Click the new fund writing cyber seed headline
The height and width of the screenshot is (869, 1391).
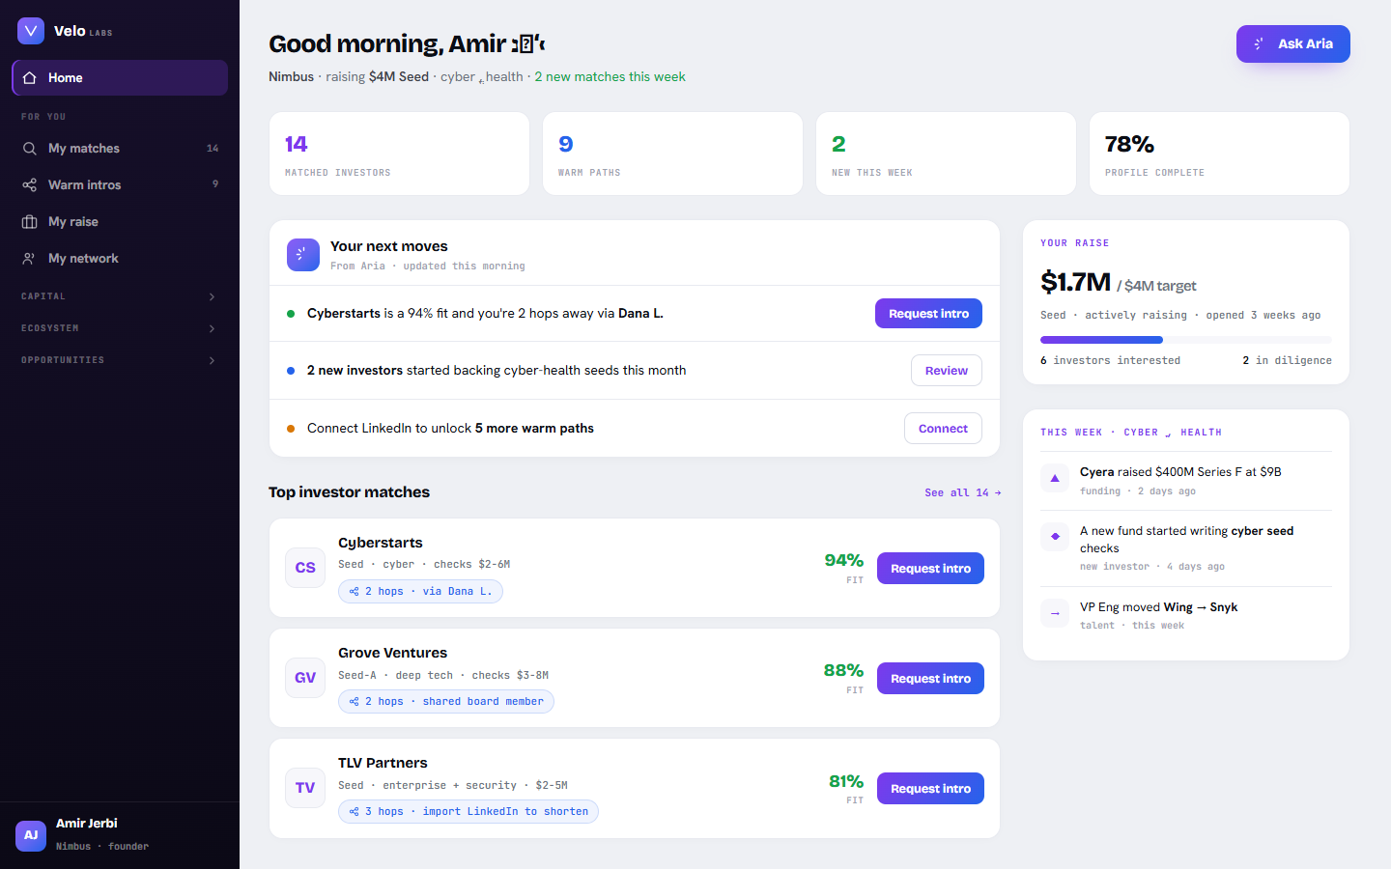coord(1186,540)
